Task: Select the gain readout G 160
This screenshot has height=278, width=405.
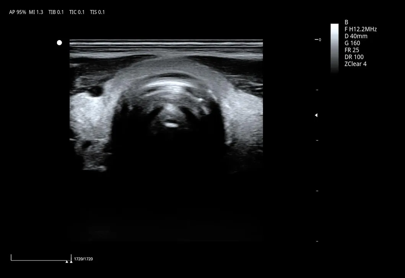Action: 352,43
